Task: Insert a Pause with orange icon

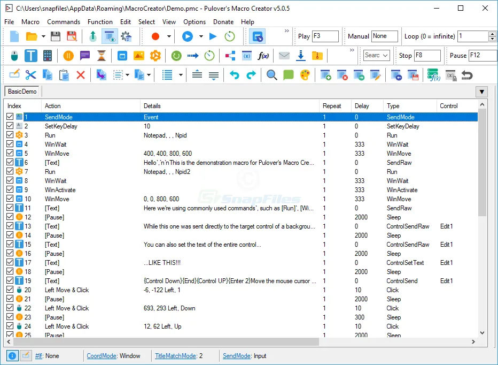Action: click(68, 56)
